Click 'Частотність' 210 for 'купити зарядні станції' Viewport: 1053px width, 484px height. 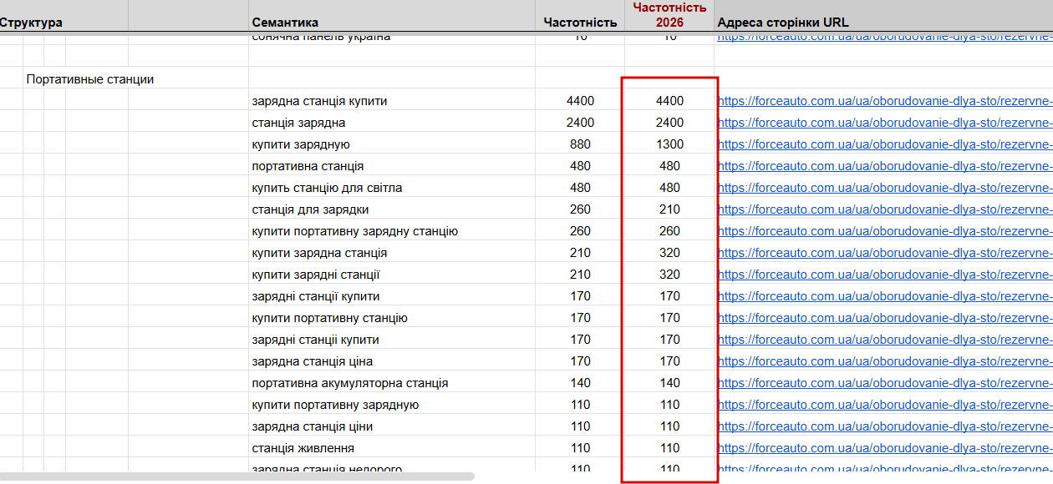click(580, 275)
